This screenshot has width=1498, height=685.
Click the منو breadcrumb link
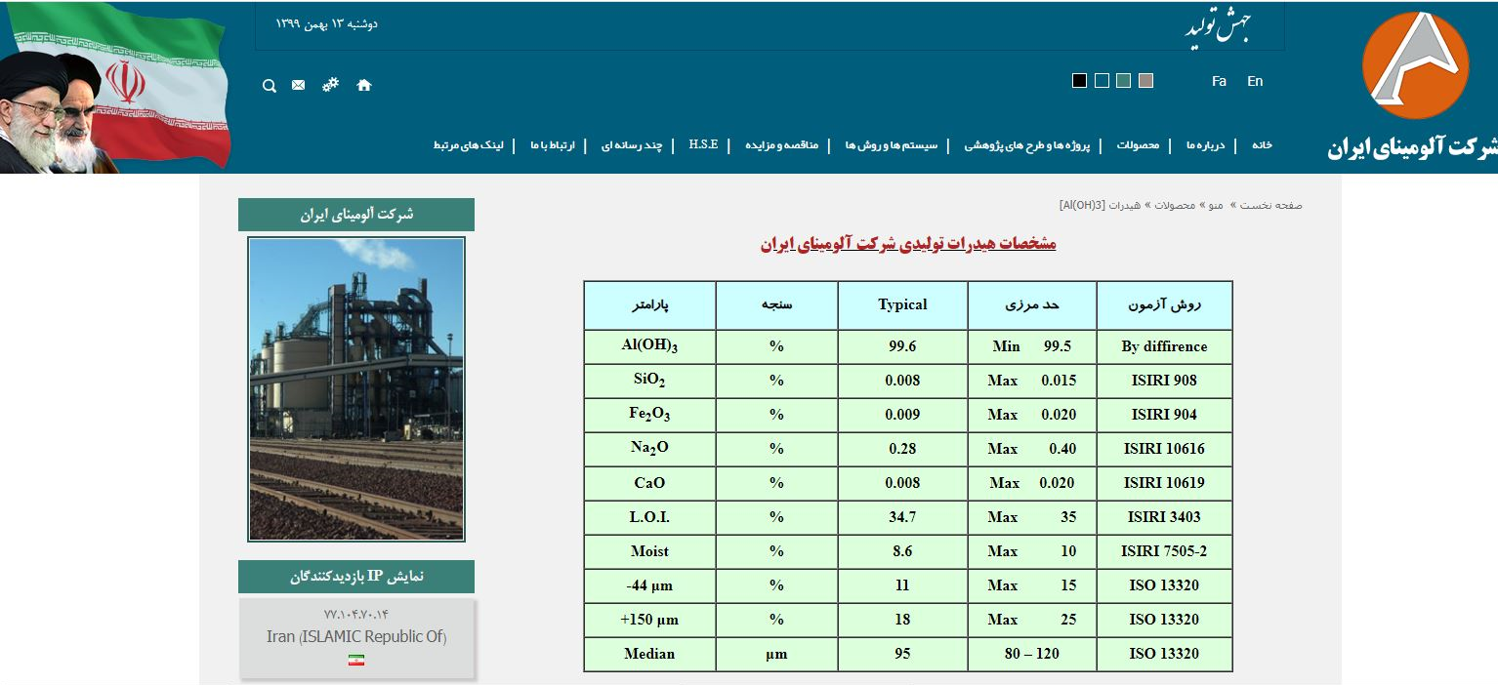coord(1216,205)
